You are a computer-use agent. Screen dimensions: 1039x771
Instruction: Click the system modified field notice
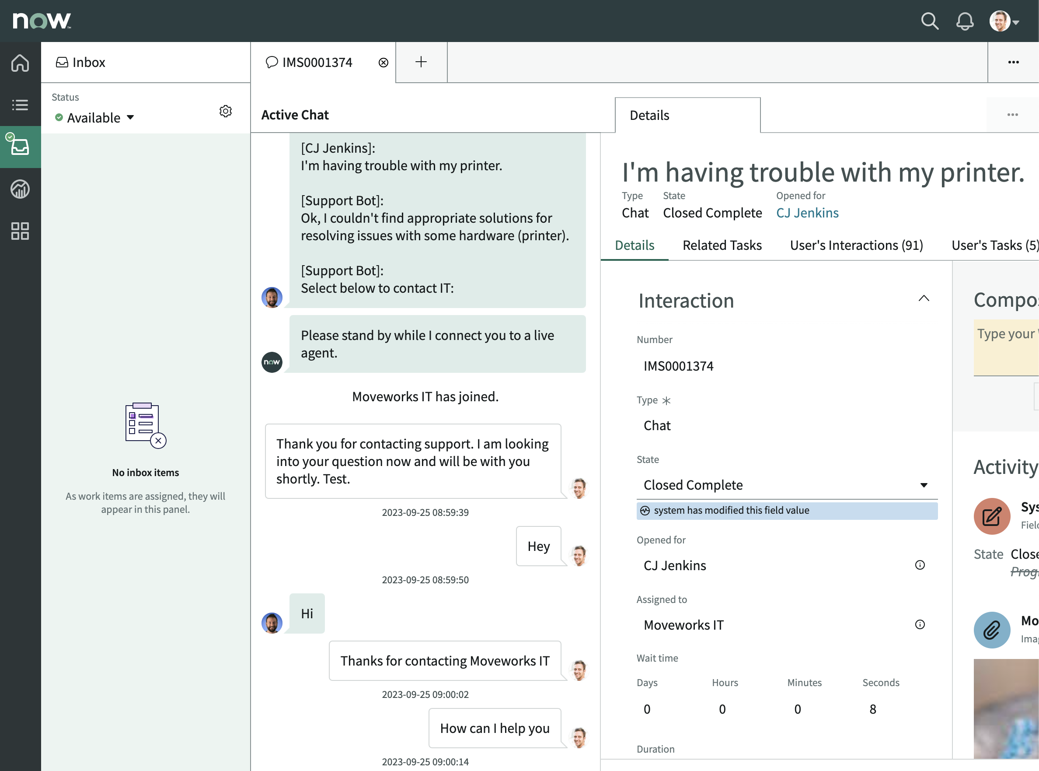tap(787, 511)
